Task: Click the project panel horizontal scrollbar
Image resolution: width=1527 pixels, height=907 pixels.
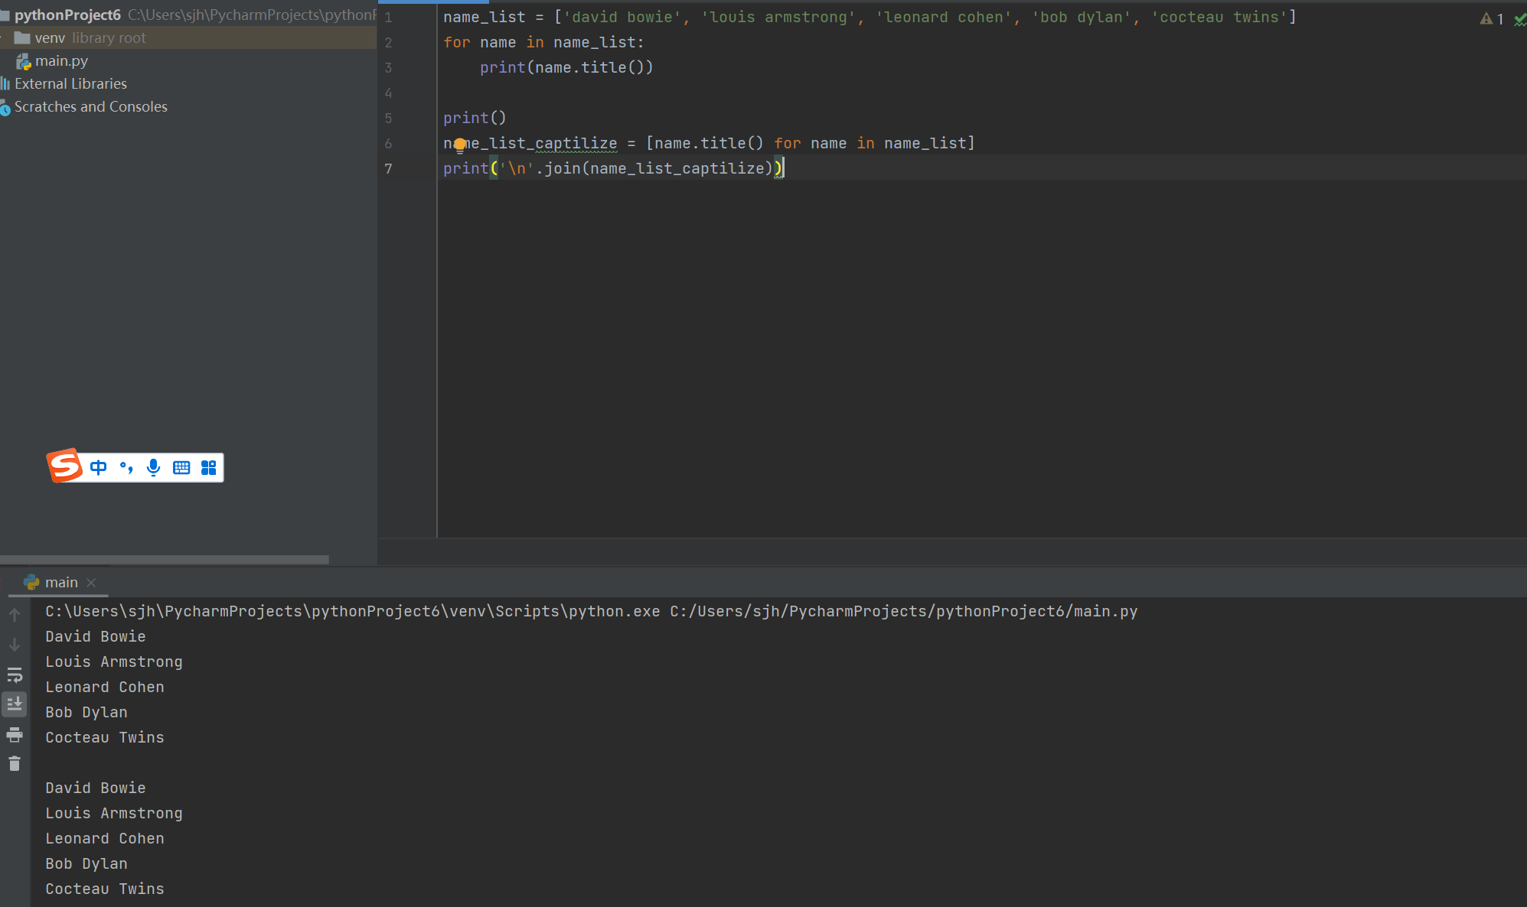Action: pos(165,559)
